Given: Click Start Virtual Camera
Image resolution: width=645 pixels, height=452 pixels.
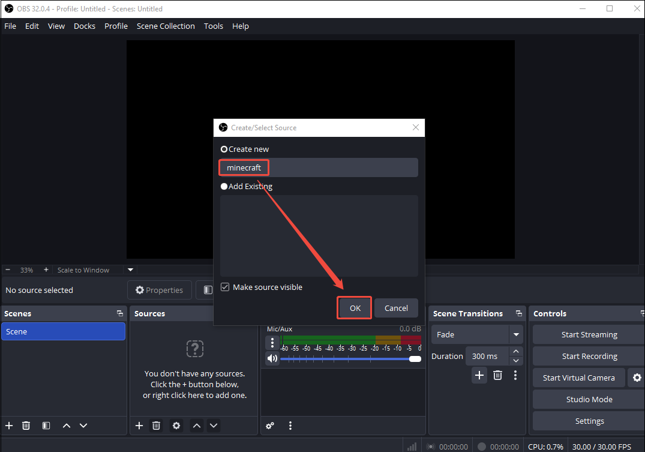Looking at the screenshot, I should [578, 378].
